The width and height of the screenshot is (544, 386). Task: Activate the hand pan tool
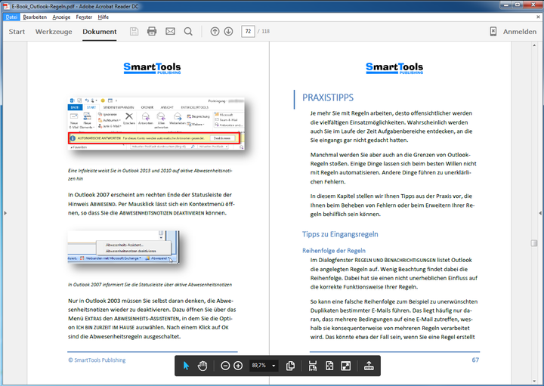202,366
